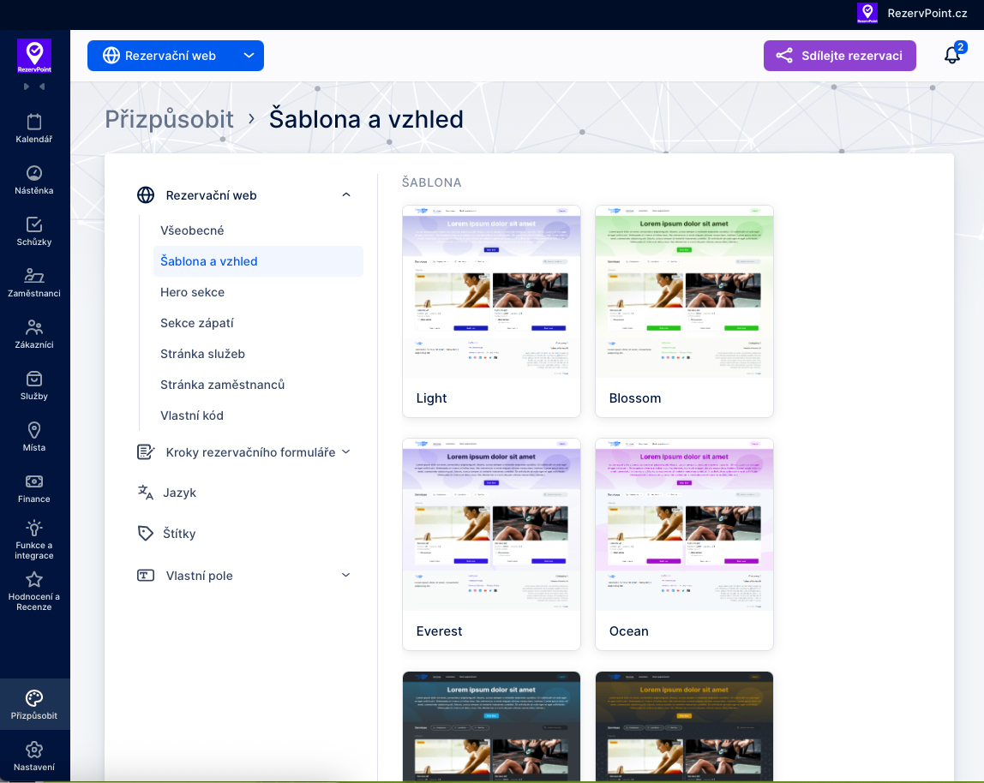Expand sidebar with the right arrow
Image resolution: width=984 pixels, height=783 pixels.
pyautogui.click(x=26, y=87)
